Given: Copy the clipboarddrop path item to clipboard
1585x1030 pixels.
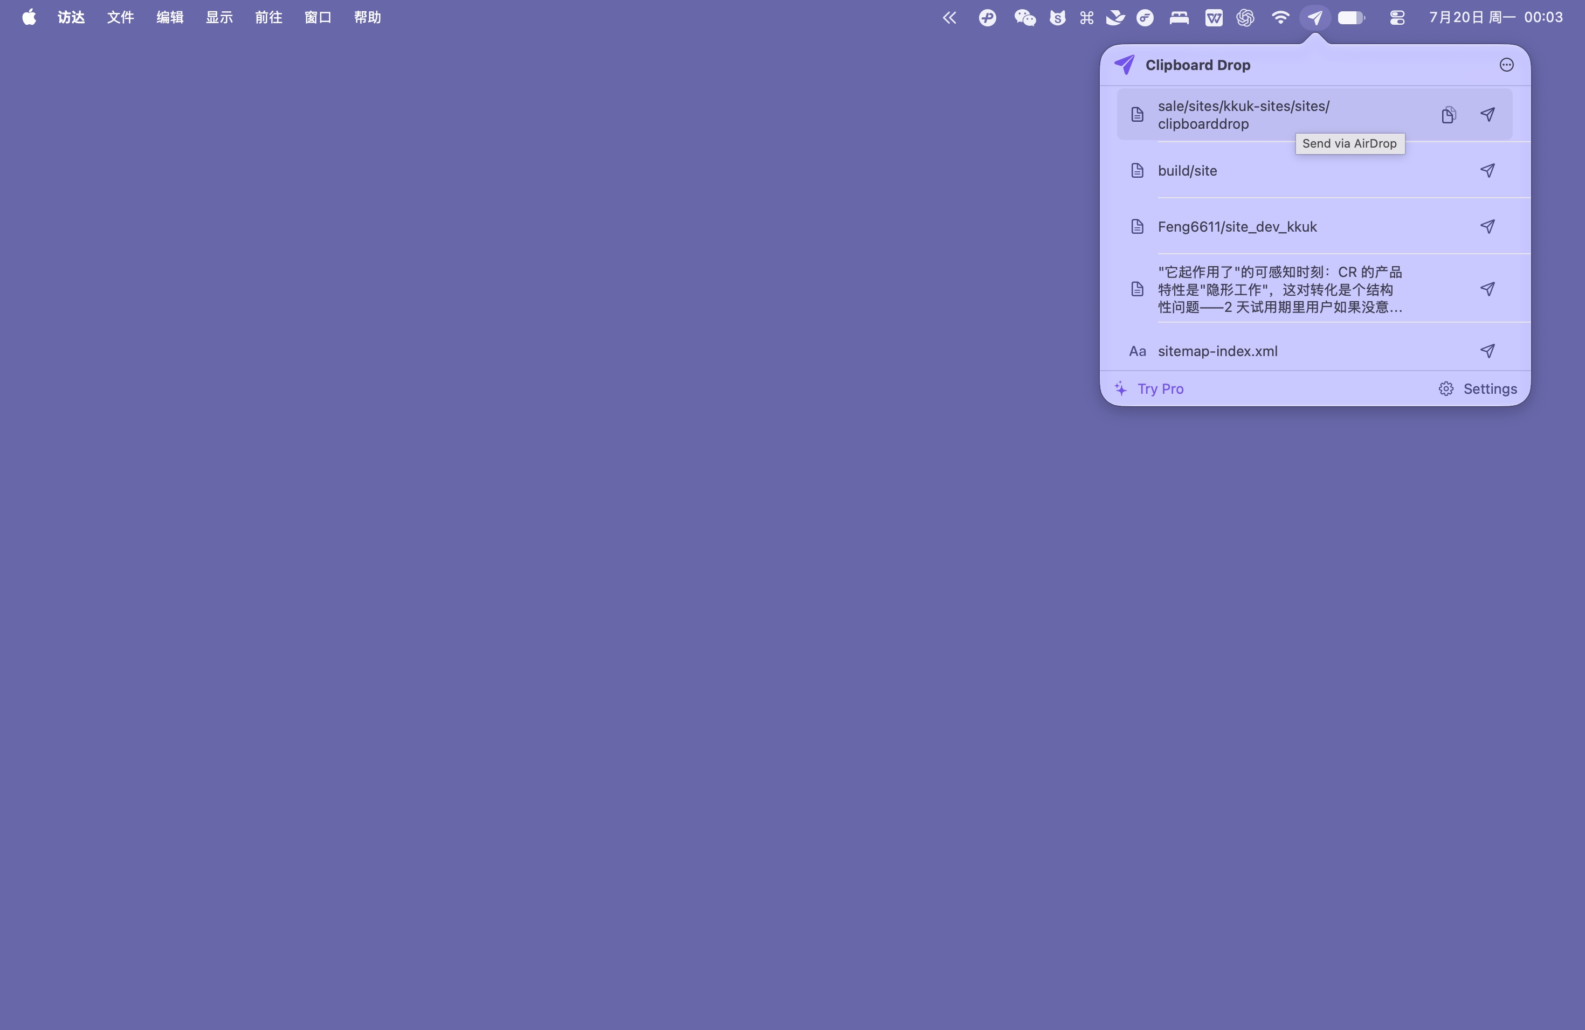Looking at the screenshot, I should click(1449, 114).
